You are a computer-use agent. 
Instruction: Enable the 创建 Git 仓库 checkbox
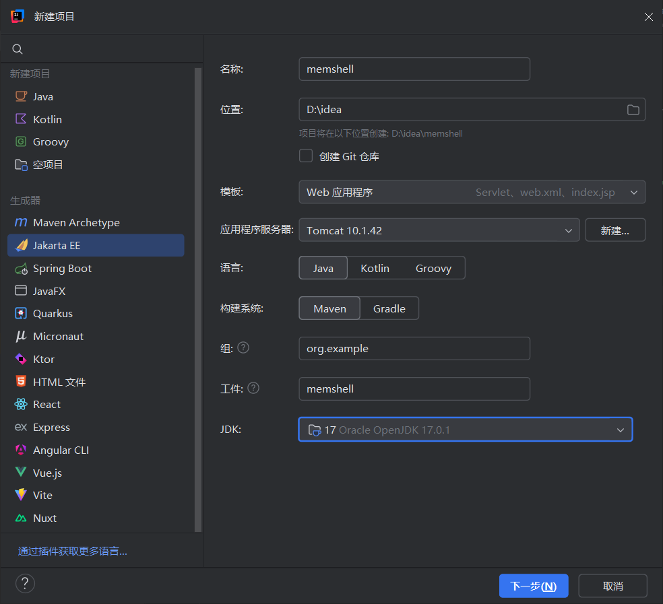tap(306, 156)
